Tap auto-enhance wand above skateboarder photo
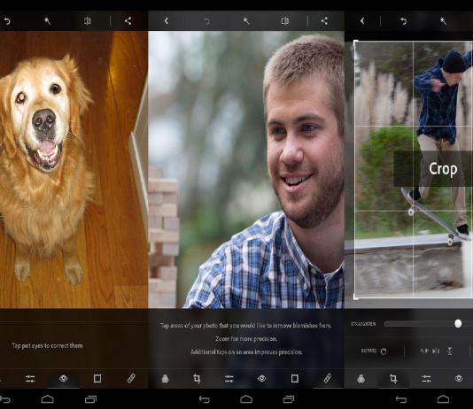Viewport: 473px width, 409px height. 443,20
